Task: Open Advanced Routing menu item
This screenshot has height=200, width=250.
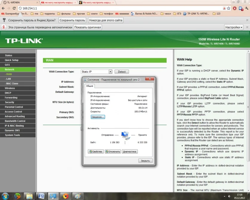Action: (x=18, y=116)
